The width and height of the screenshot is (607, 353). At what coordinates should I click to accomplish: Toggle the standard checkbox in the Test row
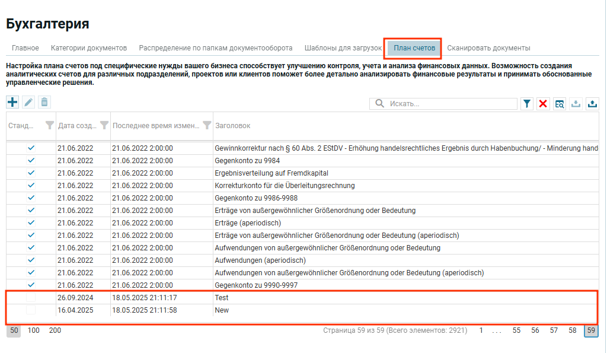coord(31,298)
